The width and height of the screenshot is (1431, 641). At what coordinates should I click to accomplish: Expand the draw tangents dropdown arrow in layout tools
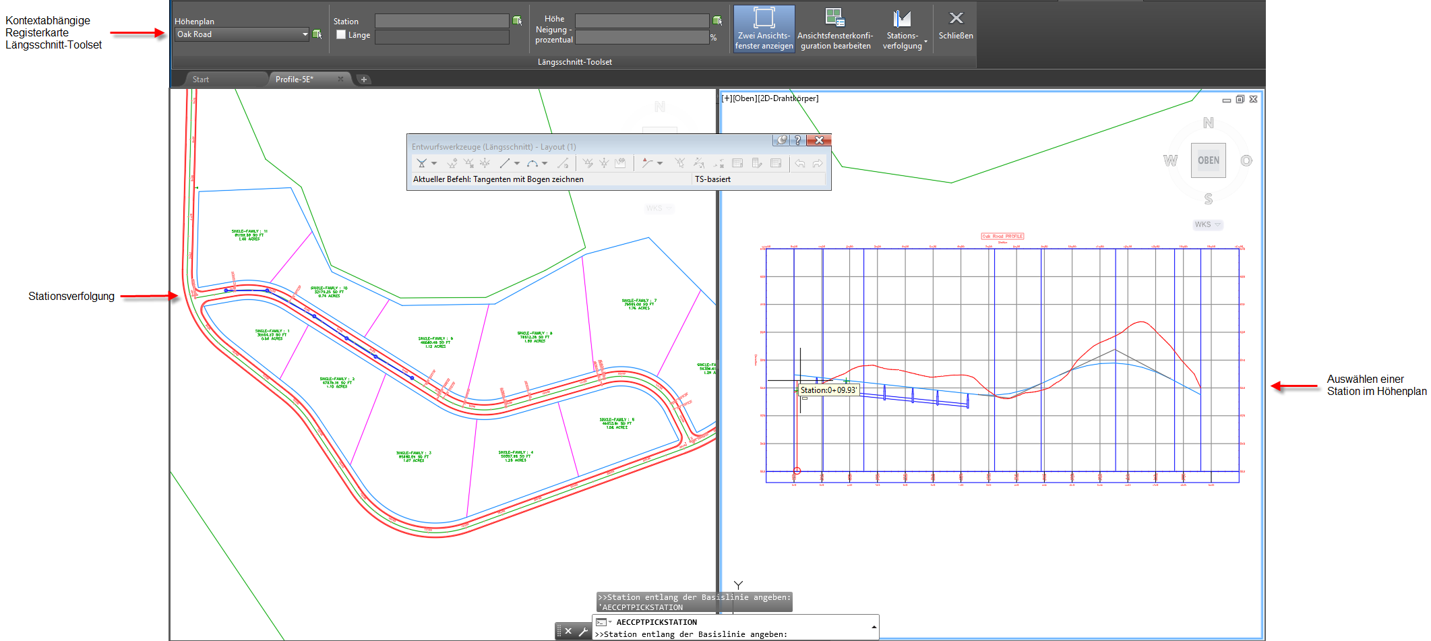434,163
